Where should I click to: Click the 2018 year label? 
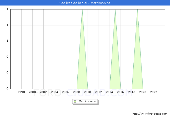point(132,92)
